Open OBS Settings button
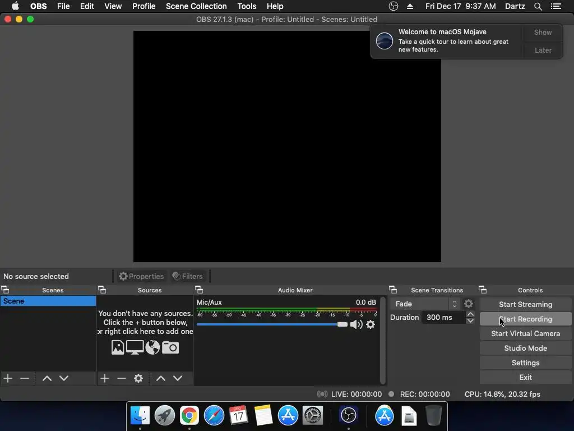574x431 pixels. (x=525, y=363)
